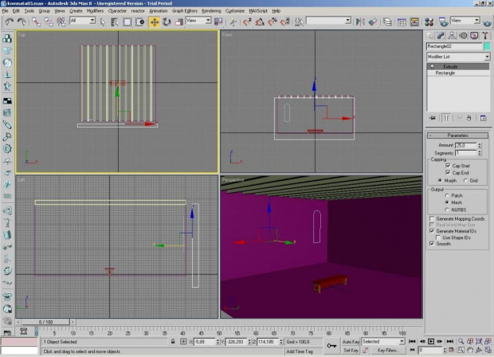The height and width of the screenshot is (357, 494).
Task: Adjust the Segments spinner arrows
Action: click(480, 153)
